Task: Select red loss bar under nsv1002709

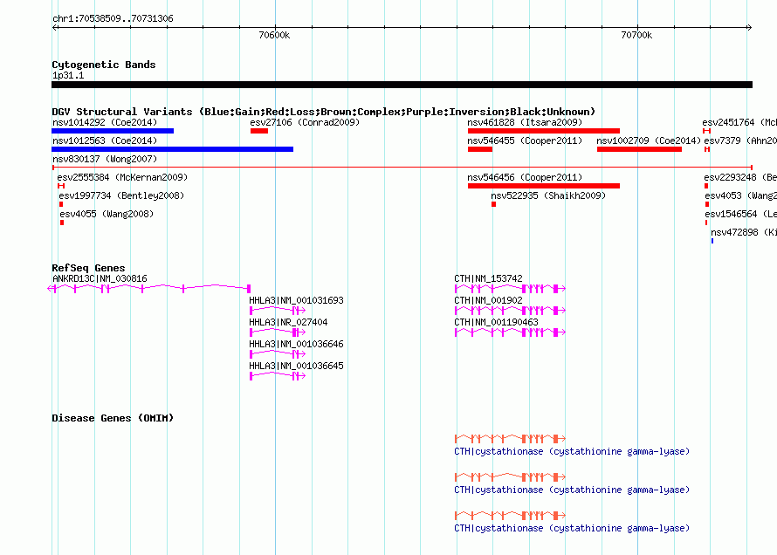Action: pos(639,149)
